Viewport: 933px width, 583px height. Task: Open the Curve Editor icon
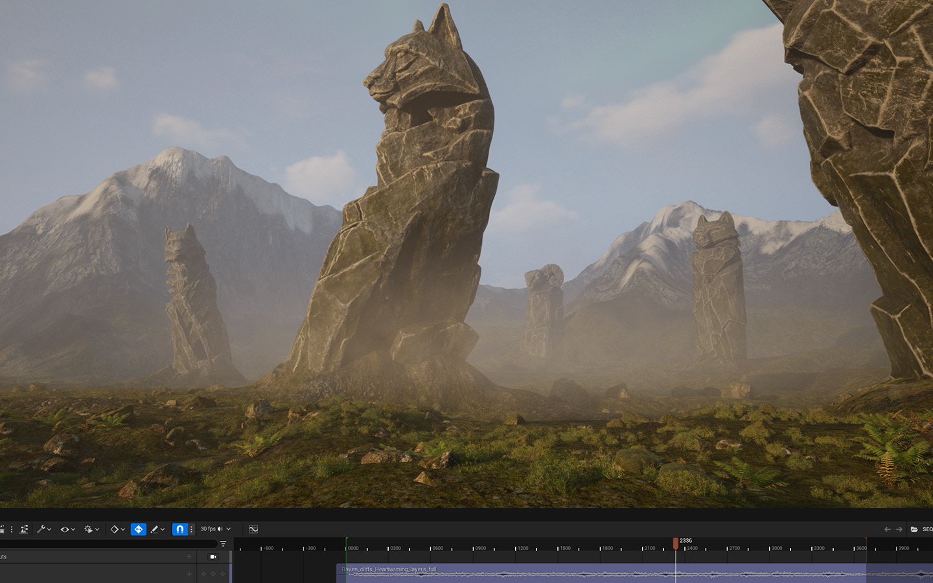(x=253, y=529)
